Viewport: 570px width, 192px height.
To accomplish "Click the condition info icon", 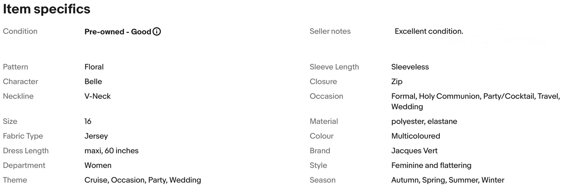I will tap(157, 31).
